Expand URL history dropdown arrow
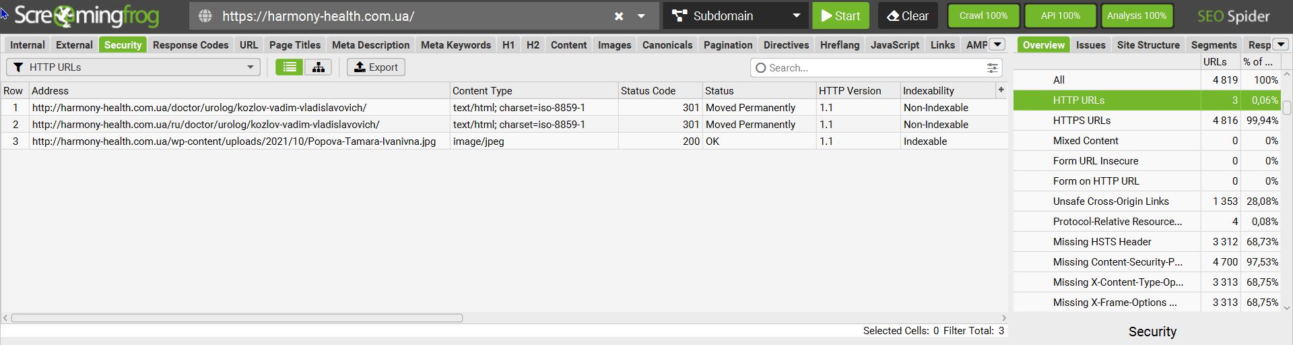The width and height of the screenshot is (1293, 345). tap(641, 16)
